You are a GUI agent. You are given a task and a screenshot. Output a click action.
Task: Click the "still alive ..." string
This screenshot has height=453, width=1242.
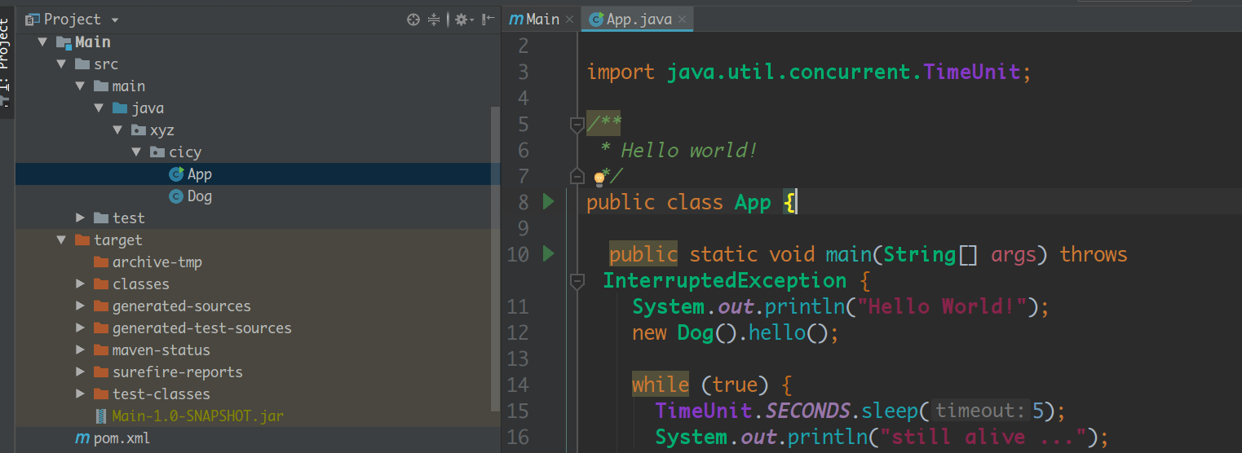979,437
